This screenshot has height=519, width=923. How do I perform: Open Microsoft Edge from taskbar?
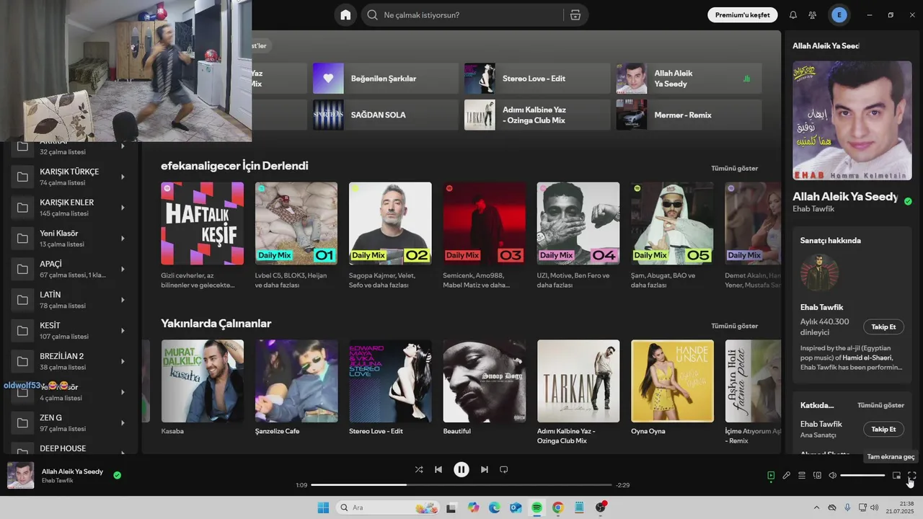[494, 507]
